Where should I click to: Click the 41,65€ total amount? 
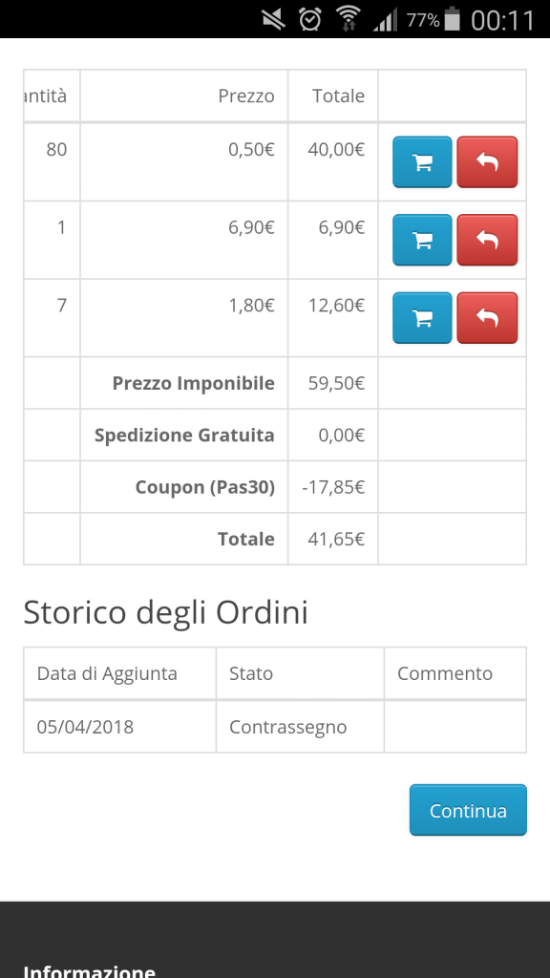[336, 539]
